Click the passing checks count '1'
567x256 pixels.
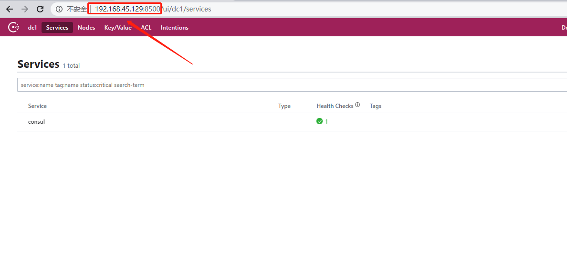pyautogui.click(x=326, y=122)
